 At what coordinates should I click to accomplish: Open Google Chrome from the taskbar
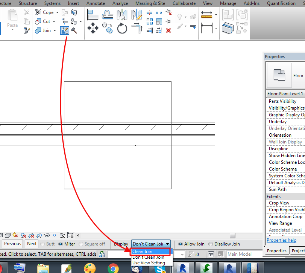pos(112,268)
